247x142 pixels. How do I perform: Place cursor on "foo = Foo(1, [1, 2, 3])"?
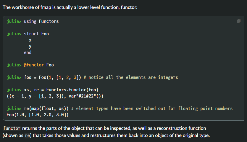pos(52,77)
